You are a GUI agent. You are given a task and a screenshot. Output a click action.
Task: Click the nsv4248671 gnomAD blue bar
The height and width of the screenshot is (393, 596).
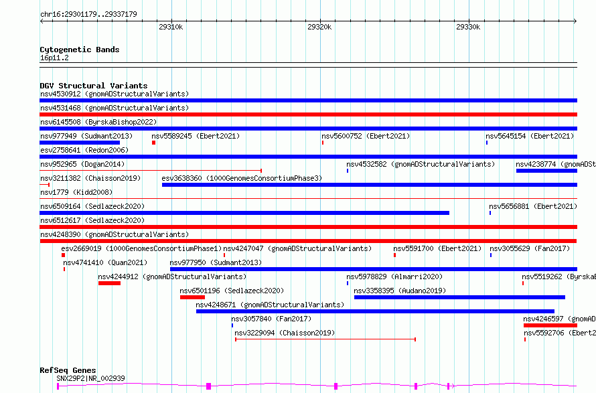click(375, 311)
